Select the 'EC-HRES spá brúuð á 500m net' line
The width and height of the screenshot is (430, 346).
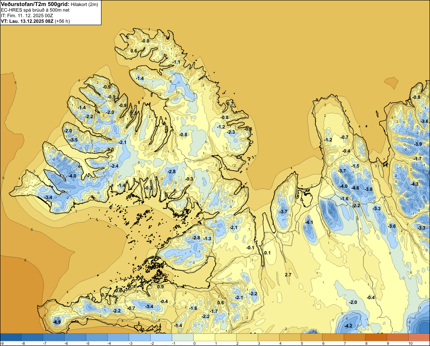coord(35,10)
